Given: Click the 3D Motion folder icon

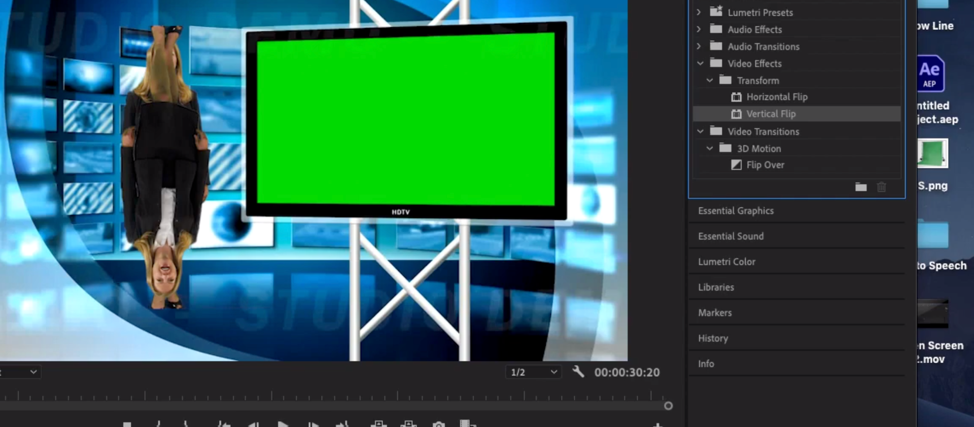Looking at the screenshot, I should 725,148.
